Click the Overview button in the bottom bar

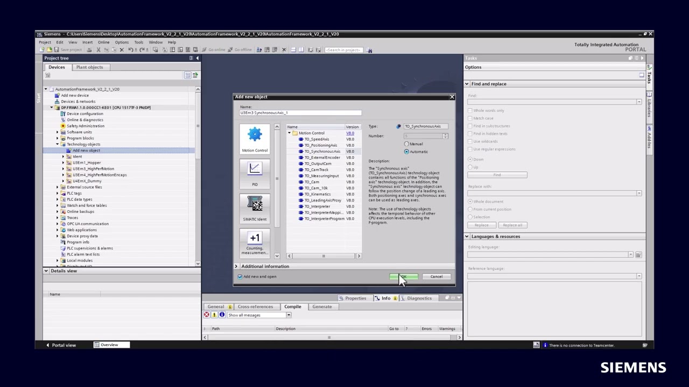coord(111,345)
